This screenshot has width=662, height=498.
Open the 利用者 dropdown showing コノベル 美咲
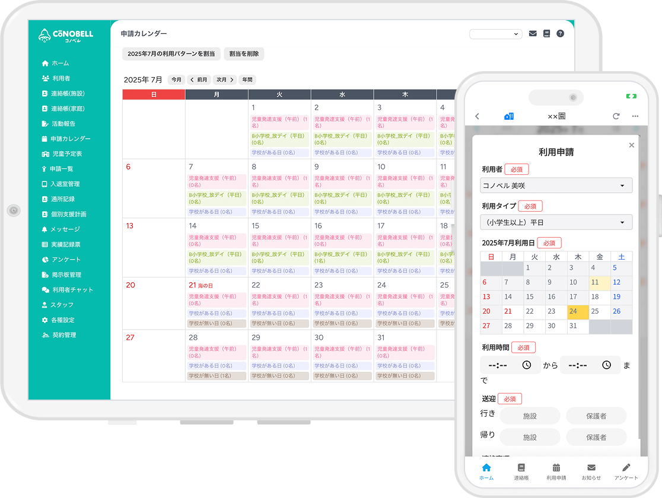coord(556,186)
